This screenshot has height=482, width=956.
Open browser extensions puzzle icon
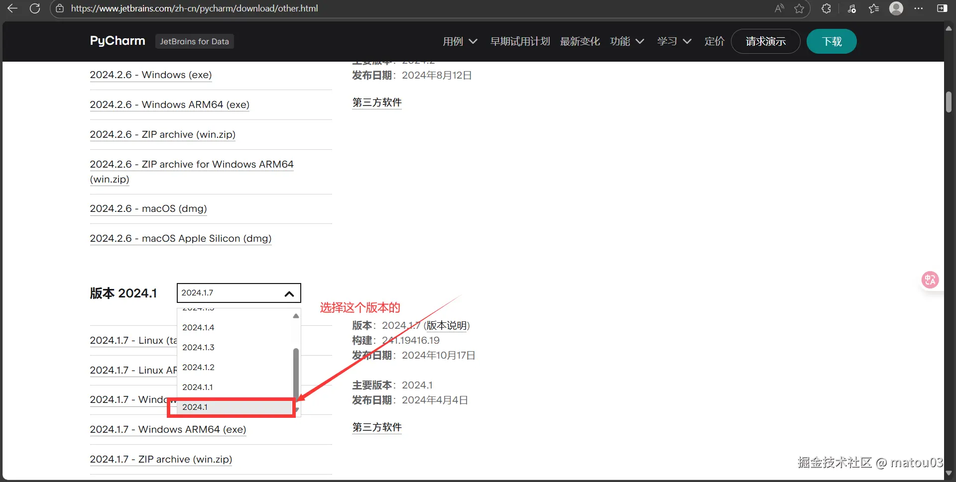(826, 8)
